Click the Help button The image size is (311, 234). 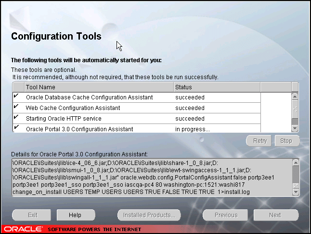click(x=76, y=215)
